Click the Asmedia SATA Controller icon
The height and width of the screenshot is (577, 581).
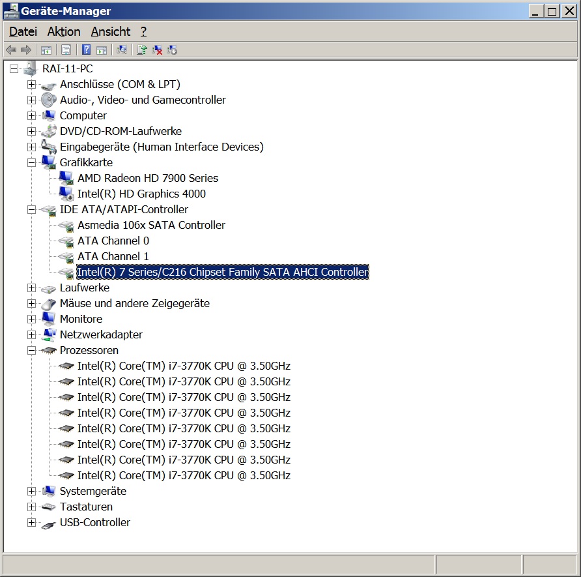pyautogui.click(x=66, y=225)
